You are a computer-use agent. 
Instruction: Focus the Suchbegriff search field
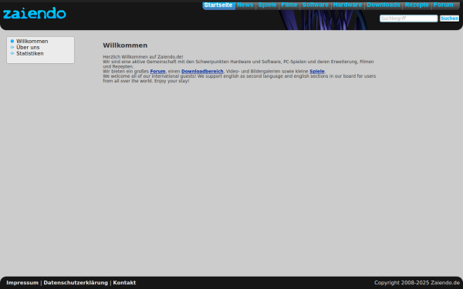(408, 18)
